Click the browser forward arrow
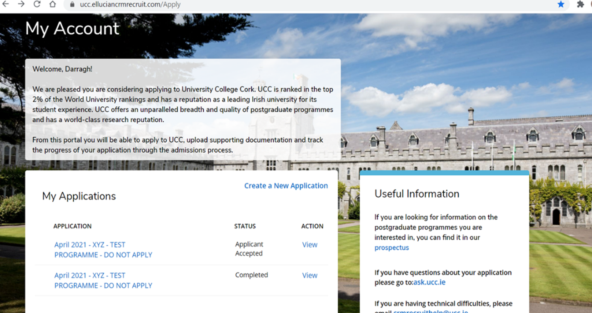The width and height of the screenshot is (592, 313). point(21,4)
